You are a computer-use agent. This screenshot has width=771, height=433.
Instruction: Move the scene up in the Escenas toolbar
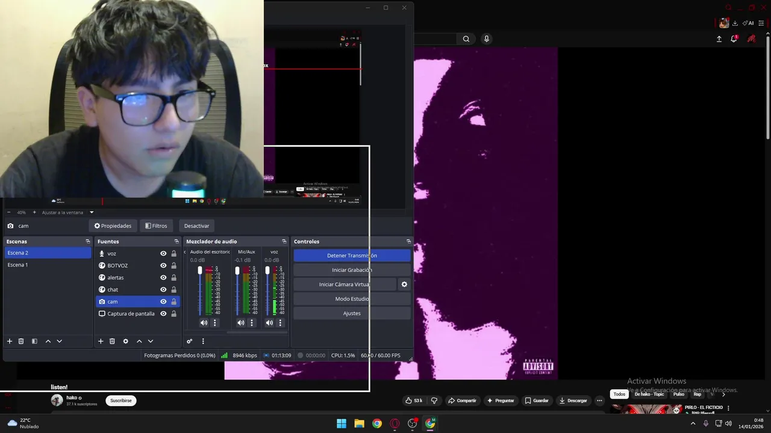point(48,341)
